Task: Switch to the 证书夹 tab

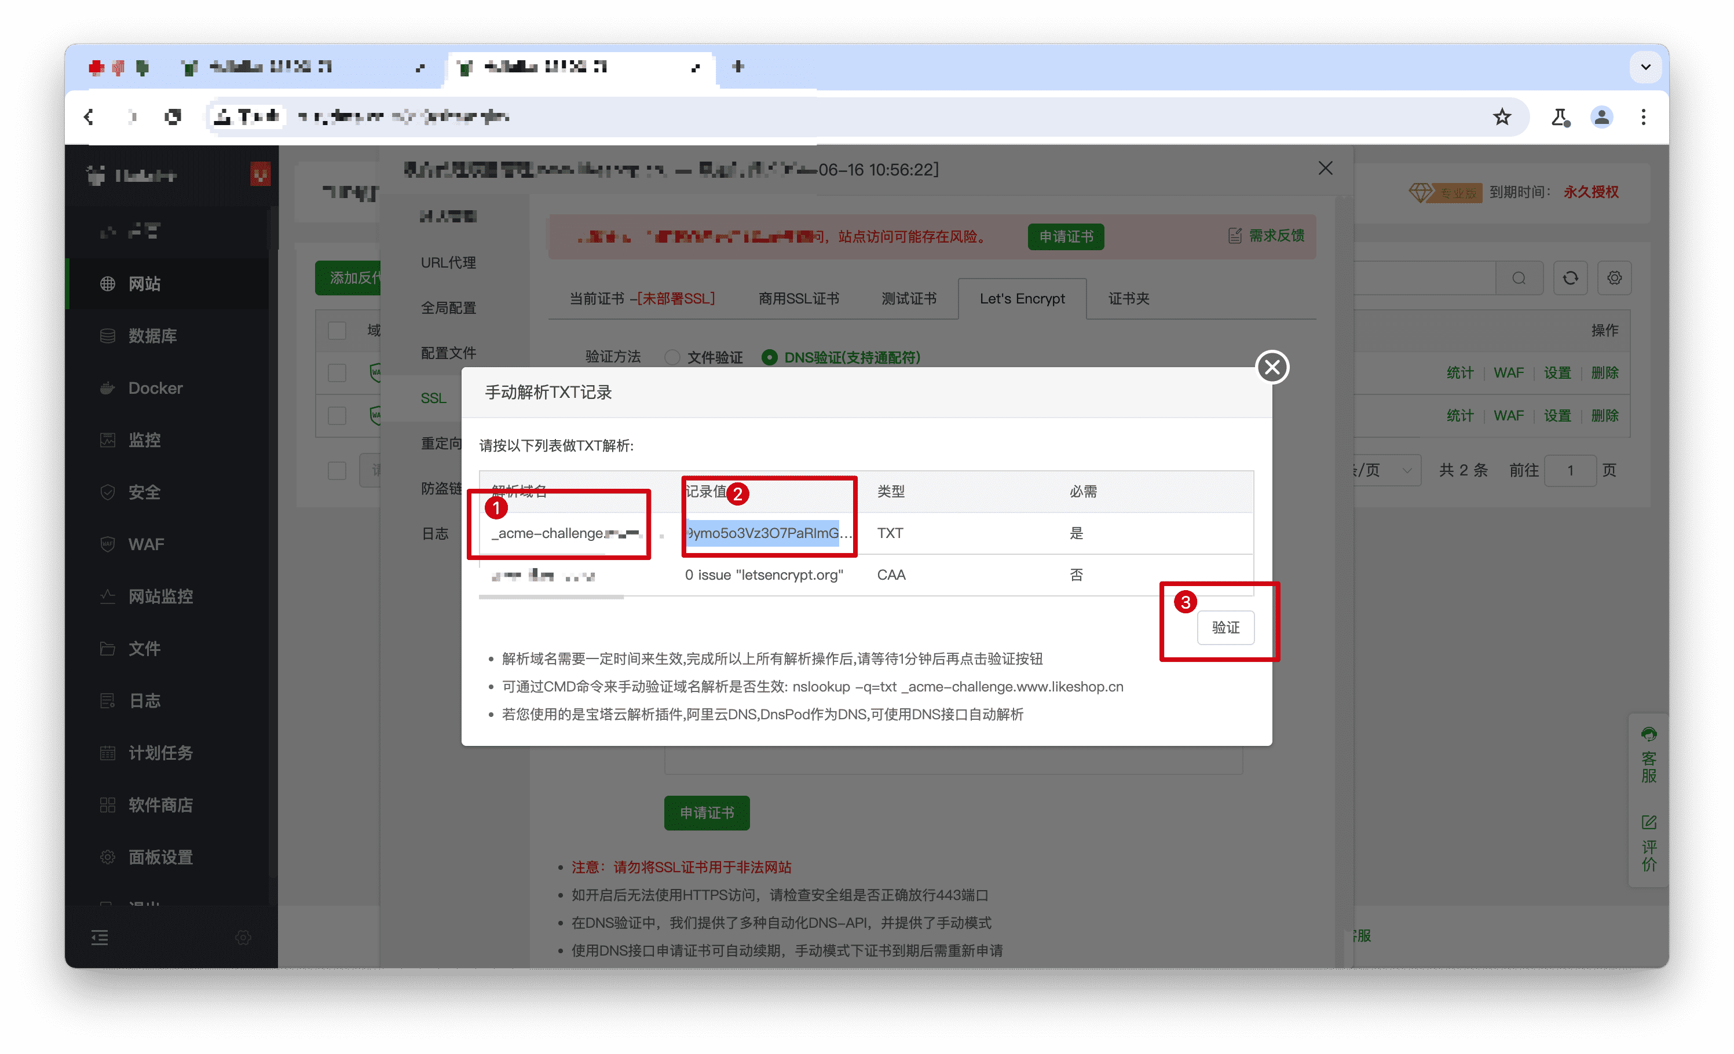Action: 1128,298
